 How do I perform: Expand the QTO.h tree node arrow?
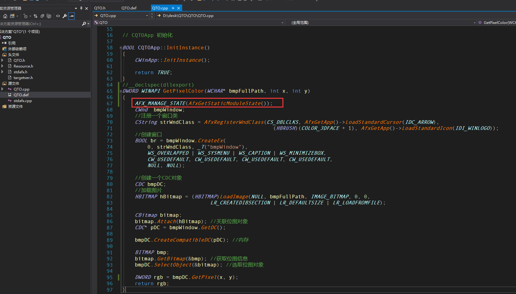[2, 60]
